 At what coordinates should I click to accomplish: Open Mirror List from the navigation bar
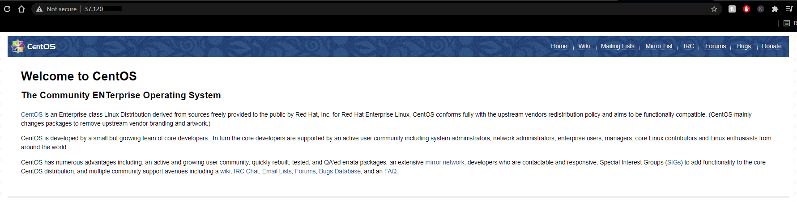659,46
